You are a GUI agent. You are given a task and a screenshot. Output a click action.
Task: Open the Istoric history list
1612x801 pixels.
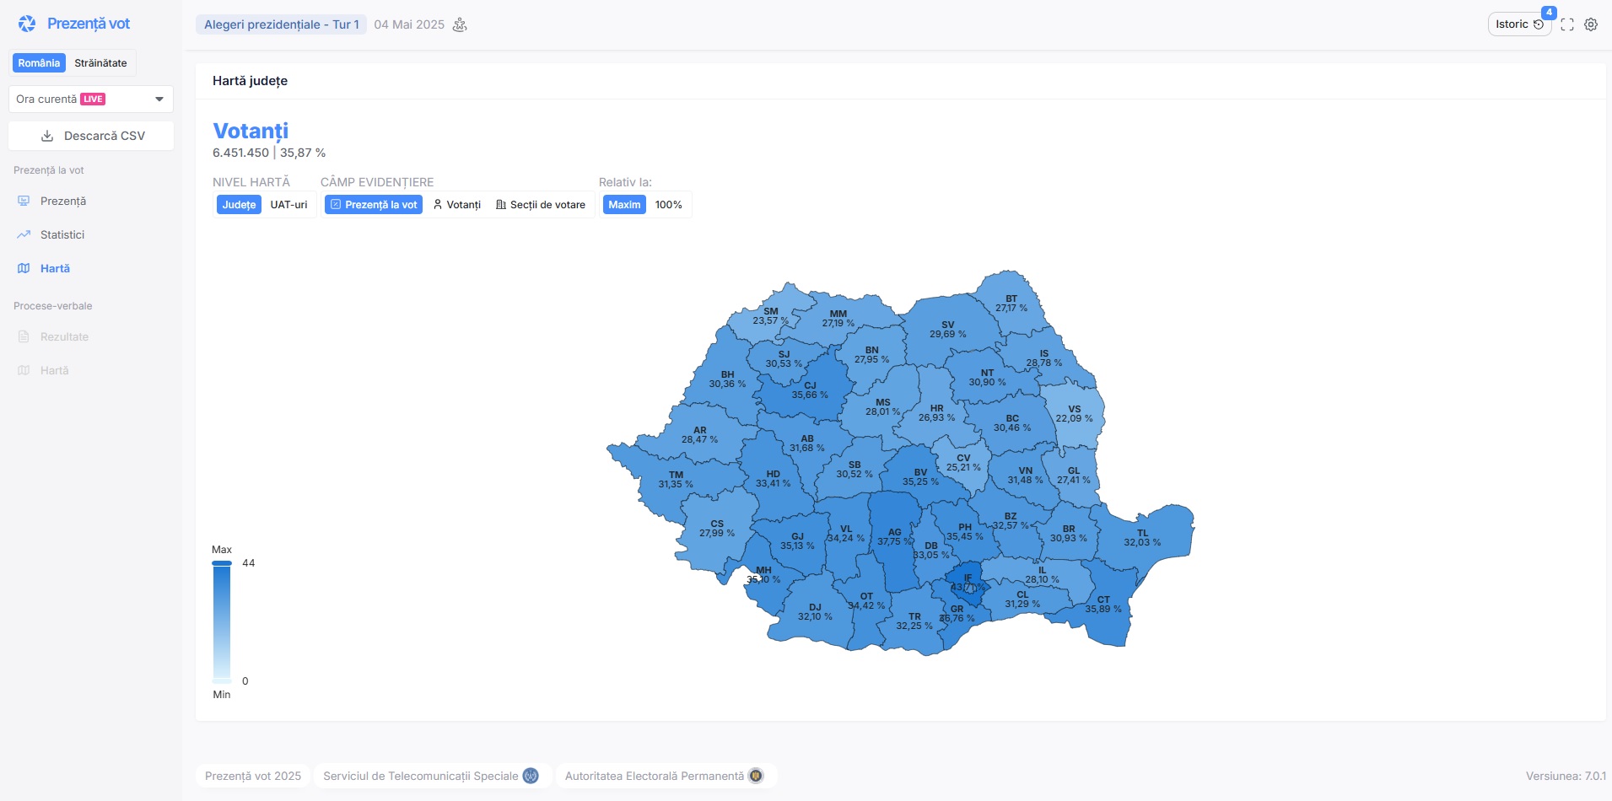pos(1518,24)
